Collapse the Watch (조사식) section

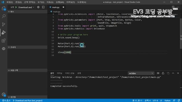27,47
